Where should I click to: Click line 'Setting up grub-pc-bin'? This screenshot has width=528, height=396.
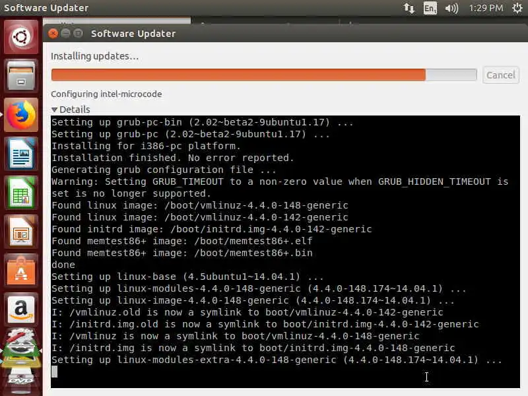tap(203, 122)
